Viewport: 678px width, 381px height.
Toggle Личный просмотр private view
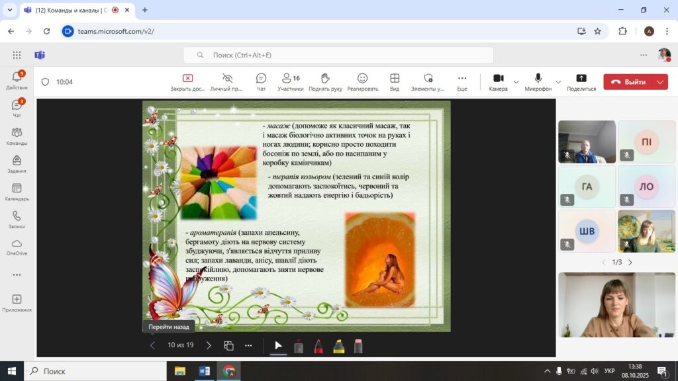227,81
